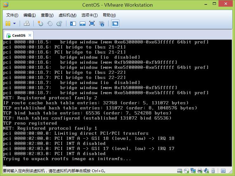Click the Unity mode icon
The width and height of the screenshot is (235, 176).
102,23
